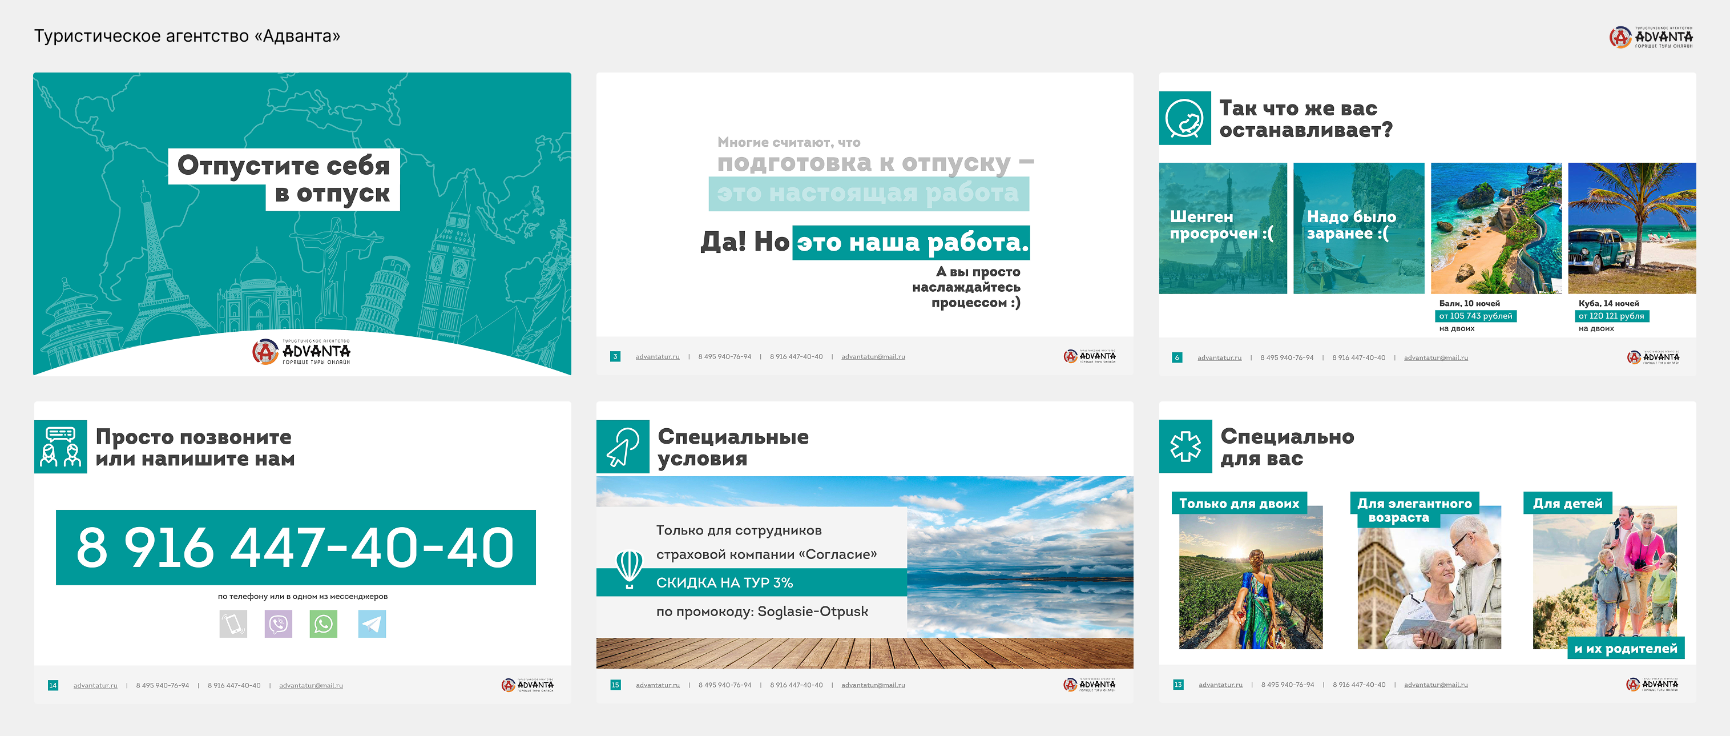Click the 'Только для двоих' vineyard photo
This screenshot has width=1730, height=736.
click(x=1251, y=577)
